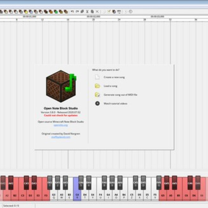Click the Paste clipboard icon
208x208 pixels.
click(x=92, y=12)
